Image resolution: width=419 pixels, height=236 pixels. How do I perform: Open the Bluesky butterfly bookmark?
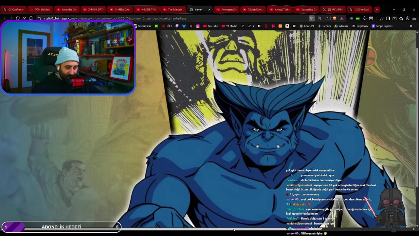(184, 26)
